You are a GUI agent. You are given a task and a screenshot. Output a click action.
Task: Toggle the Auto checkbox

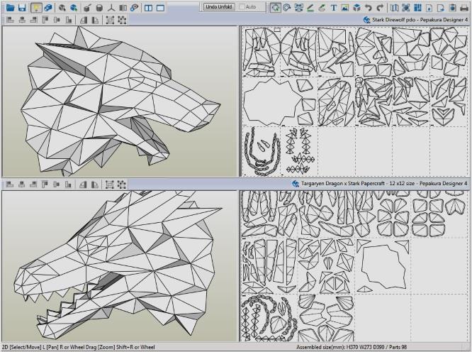tap(242, 6)
